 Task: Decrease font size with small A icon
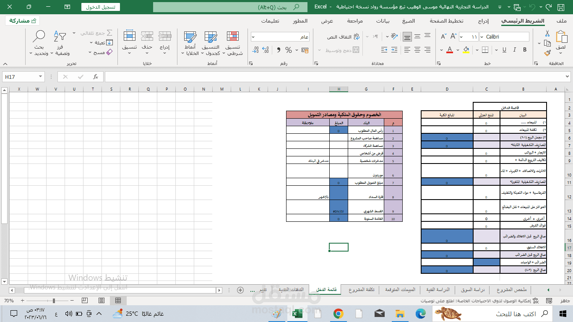pos(443,37)
